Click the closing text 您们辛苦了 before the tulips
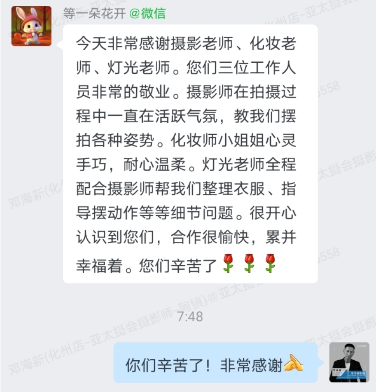 [x=178, y=265]
